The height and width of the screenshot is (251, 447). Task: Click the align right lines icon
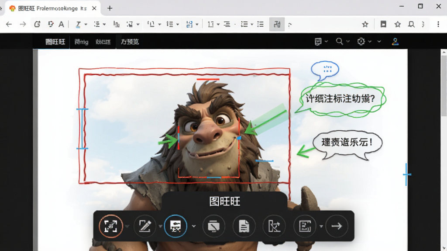click(x=227, y=24)
